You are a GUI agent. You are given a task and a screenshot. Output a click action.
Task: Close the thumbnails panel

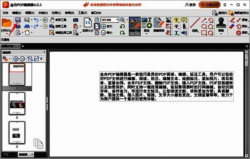[45, 52]
